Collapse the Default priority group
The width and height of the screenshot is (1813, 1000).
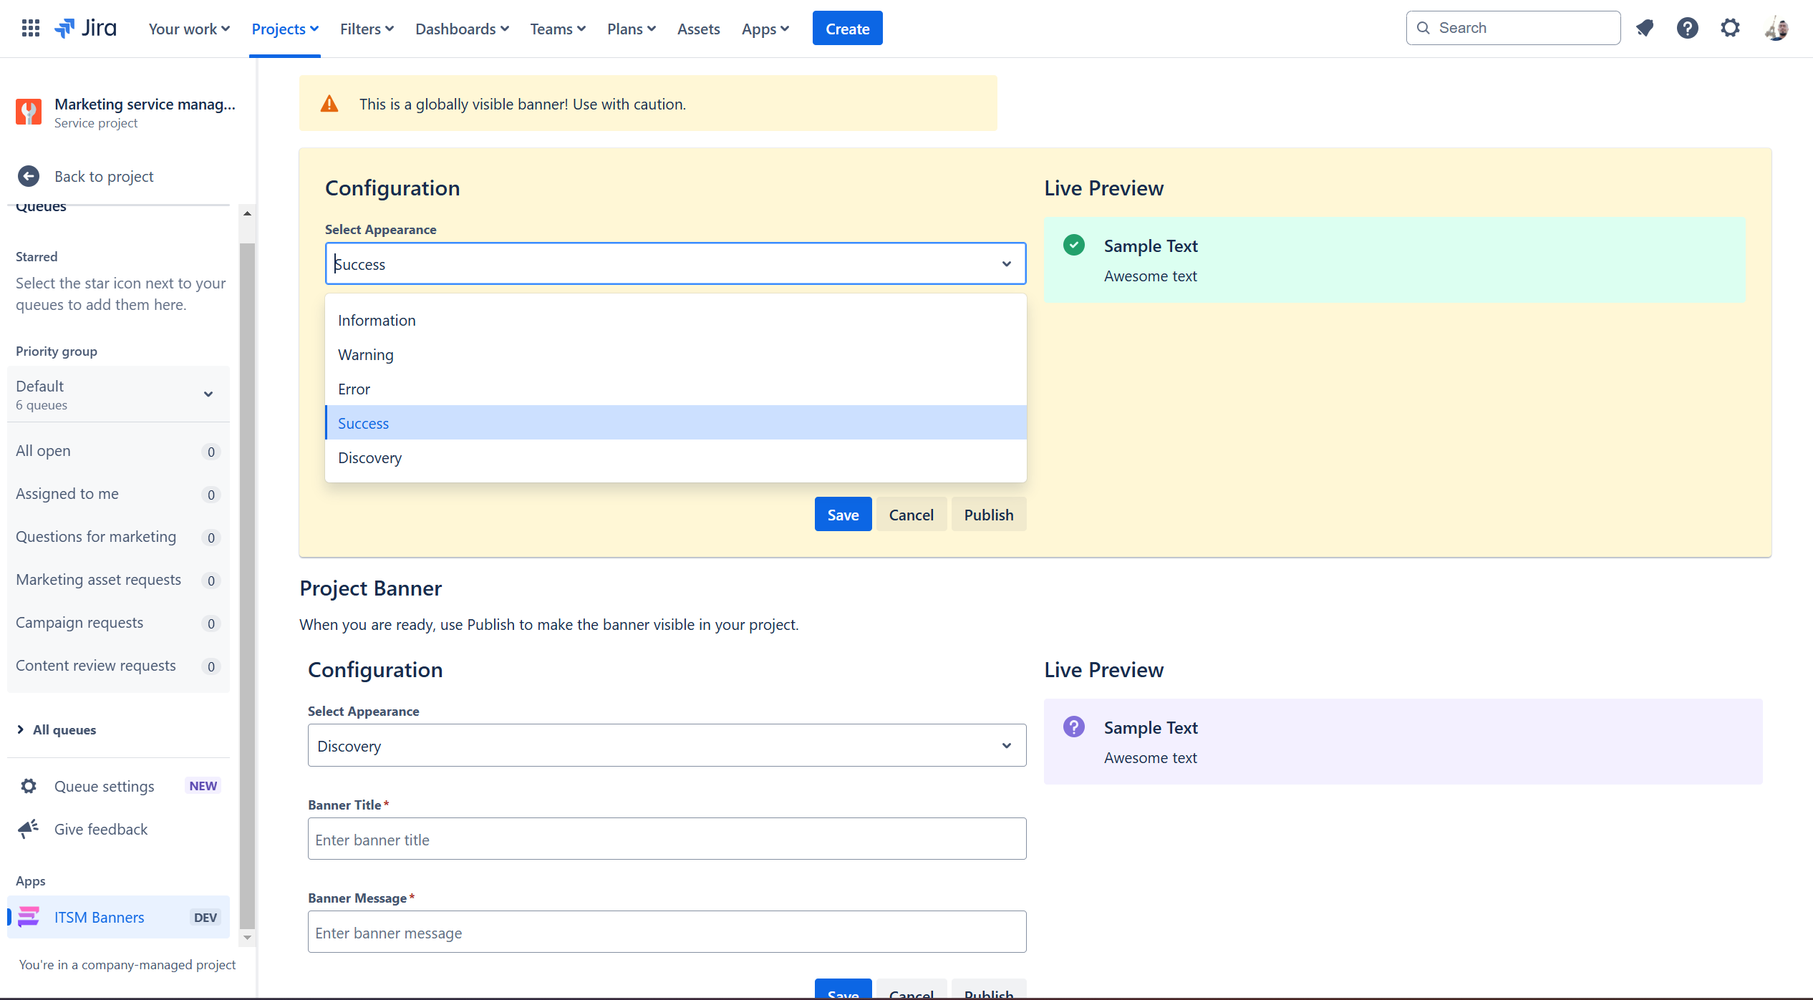click(x=208, y=394)
